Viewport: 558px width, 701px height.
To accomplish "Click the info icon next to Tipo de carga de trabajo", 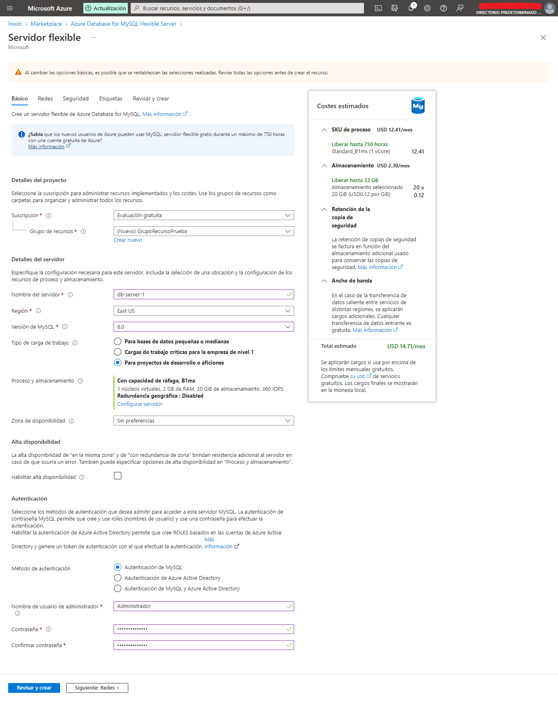I will click(x=75, y=343).
